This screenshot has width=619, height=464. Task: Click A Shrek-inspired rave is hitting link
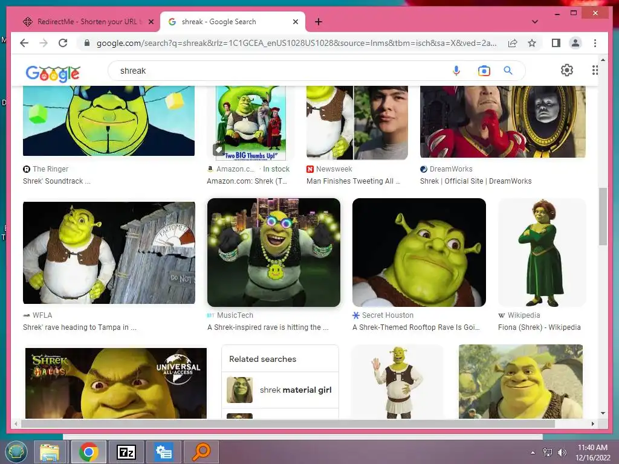268,327
